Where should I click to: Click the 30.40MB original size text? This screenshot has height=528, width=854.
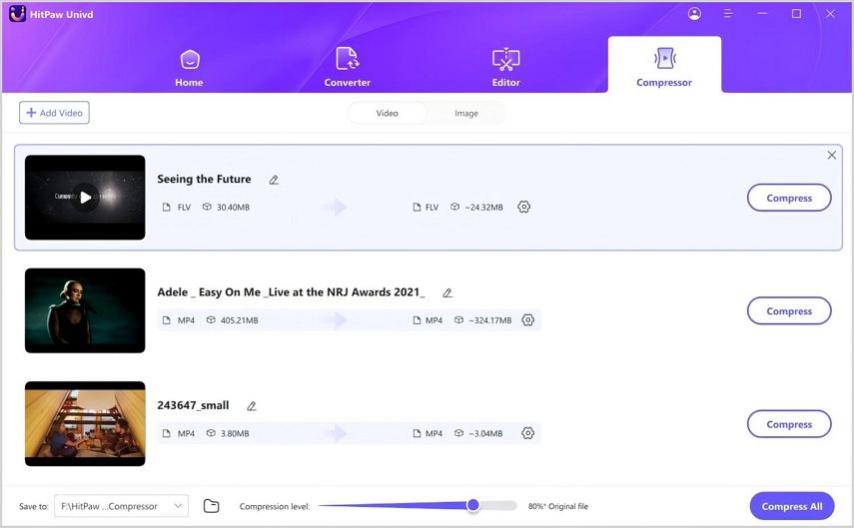tap(233, 208)
